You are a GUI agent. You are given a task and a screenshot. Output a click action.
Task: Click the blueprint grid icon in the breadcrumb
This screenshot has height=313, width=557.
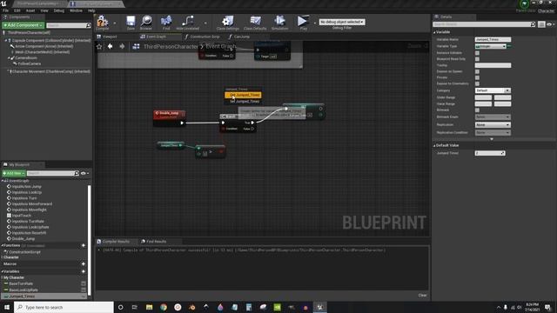[136, 46]
